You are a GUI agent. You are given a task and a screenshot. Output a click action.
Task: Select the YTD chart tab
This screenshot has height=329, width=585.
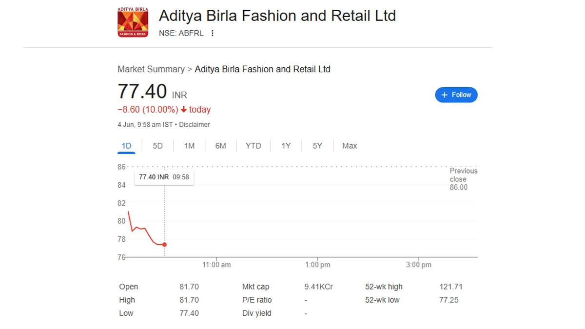[x=253, y=146]
